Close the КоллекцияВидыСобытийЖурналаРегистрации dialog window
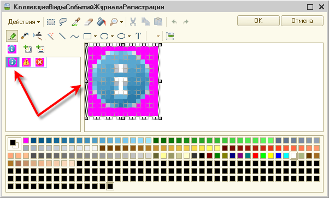329x198 pixels. pos(321,7)
